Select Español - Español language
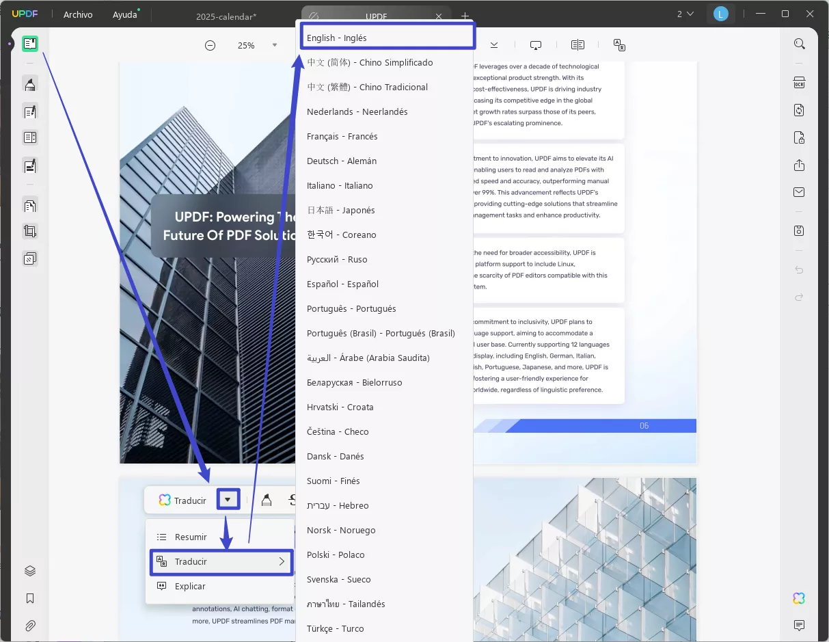Viewport: 829px width, 642px height. (x=384, y=284)
